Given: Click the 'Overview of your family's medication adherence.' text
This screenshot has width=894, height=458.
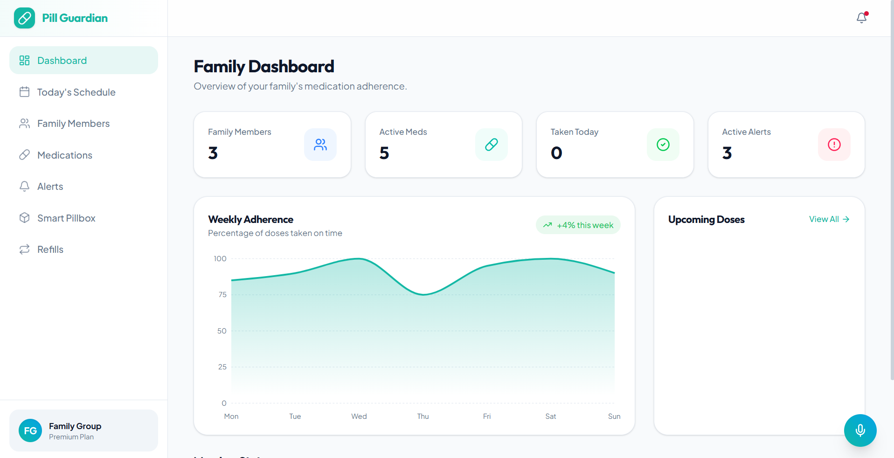Looking at the screenshot, I should pos(300,86).
